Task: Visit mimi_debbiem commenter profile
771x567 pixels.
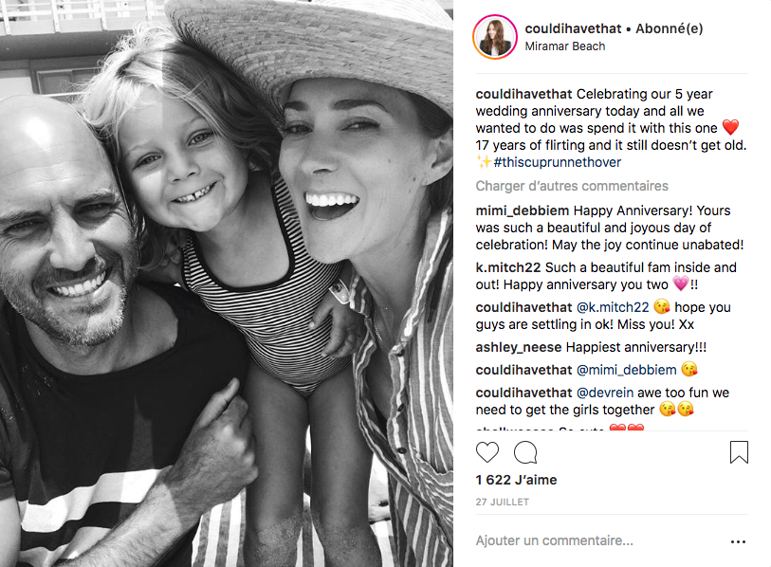Action: (523, 210)
